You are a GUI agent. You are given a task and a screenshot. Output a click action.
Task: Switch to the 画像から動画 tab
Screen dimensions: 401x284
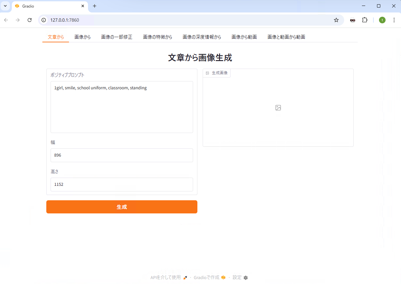tap(244, 37)
